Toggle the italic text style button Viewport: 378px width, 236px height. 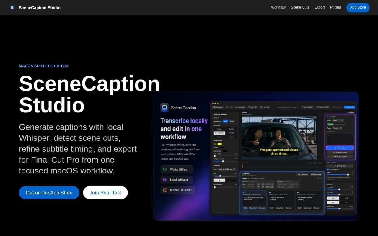(232, 180)
